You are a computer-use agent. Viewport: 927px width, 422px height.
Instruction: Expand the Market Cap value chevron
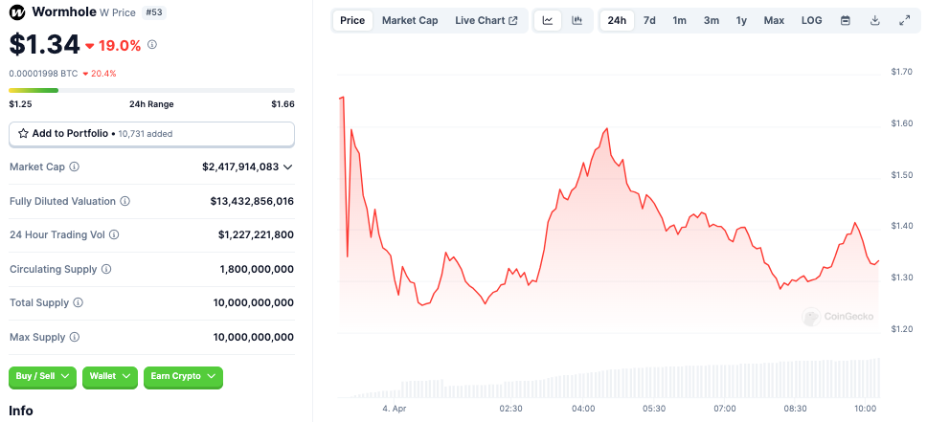point(288,167)
